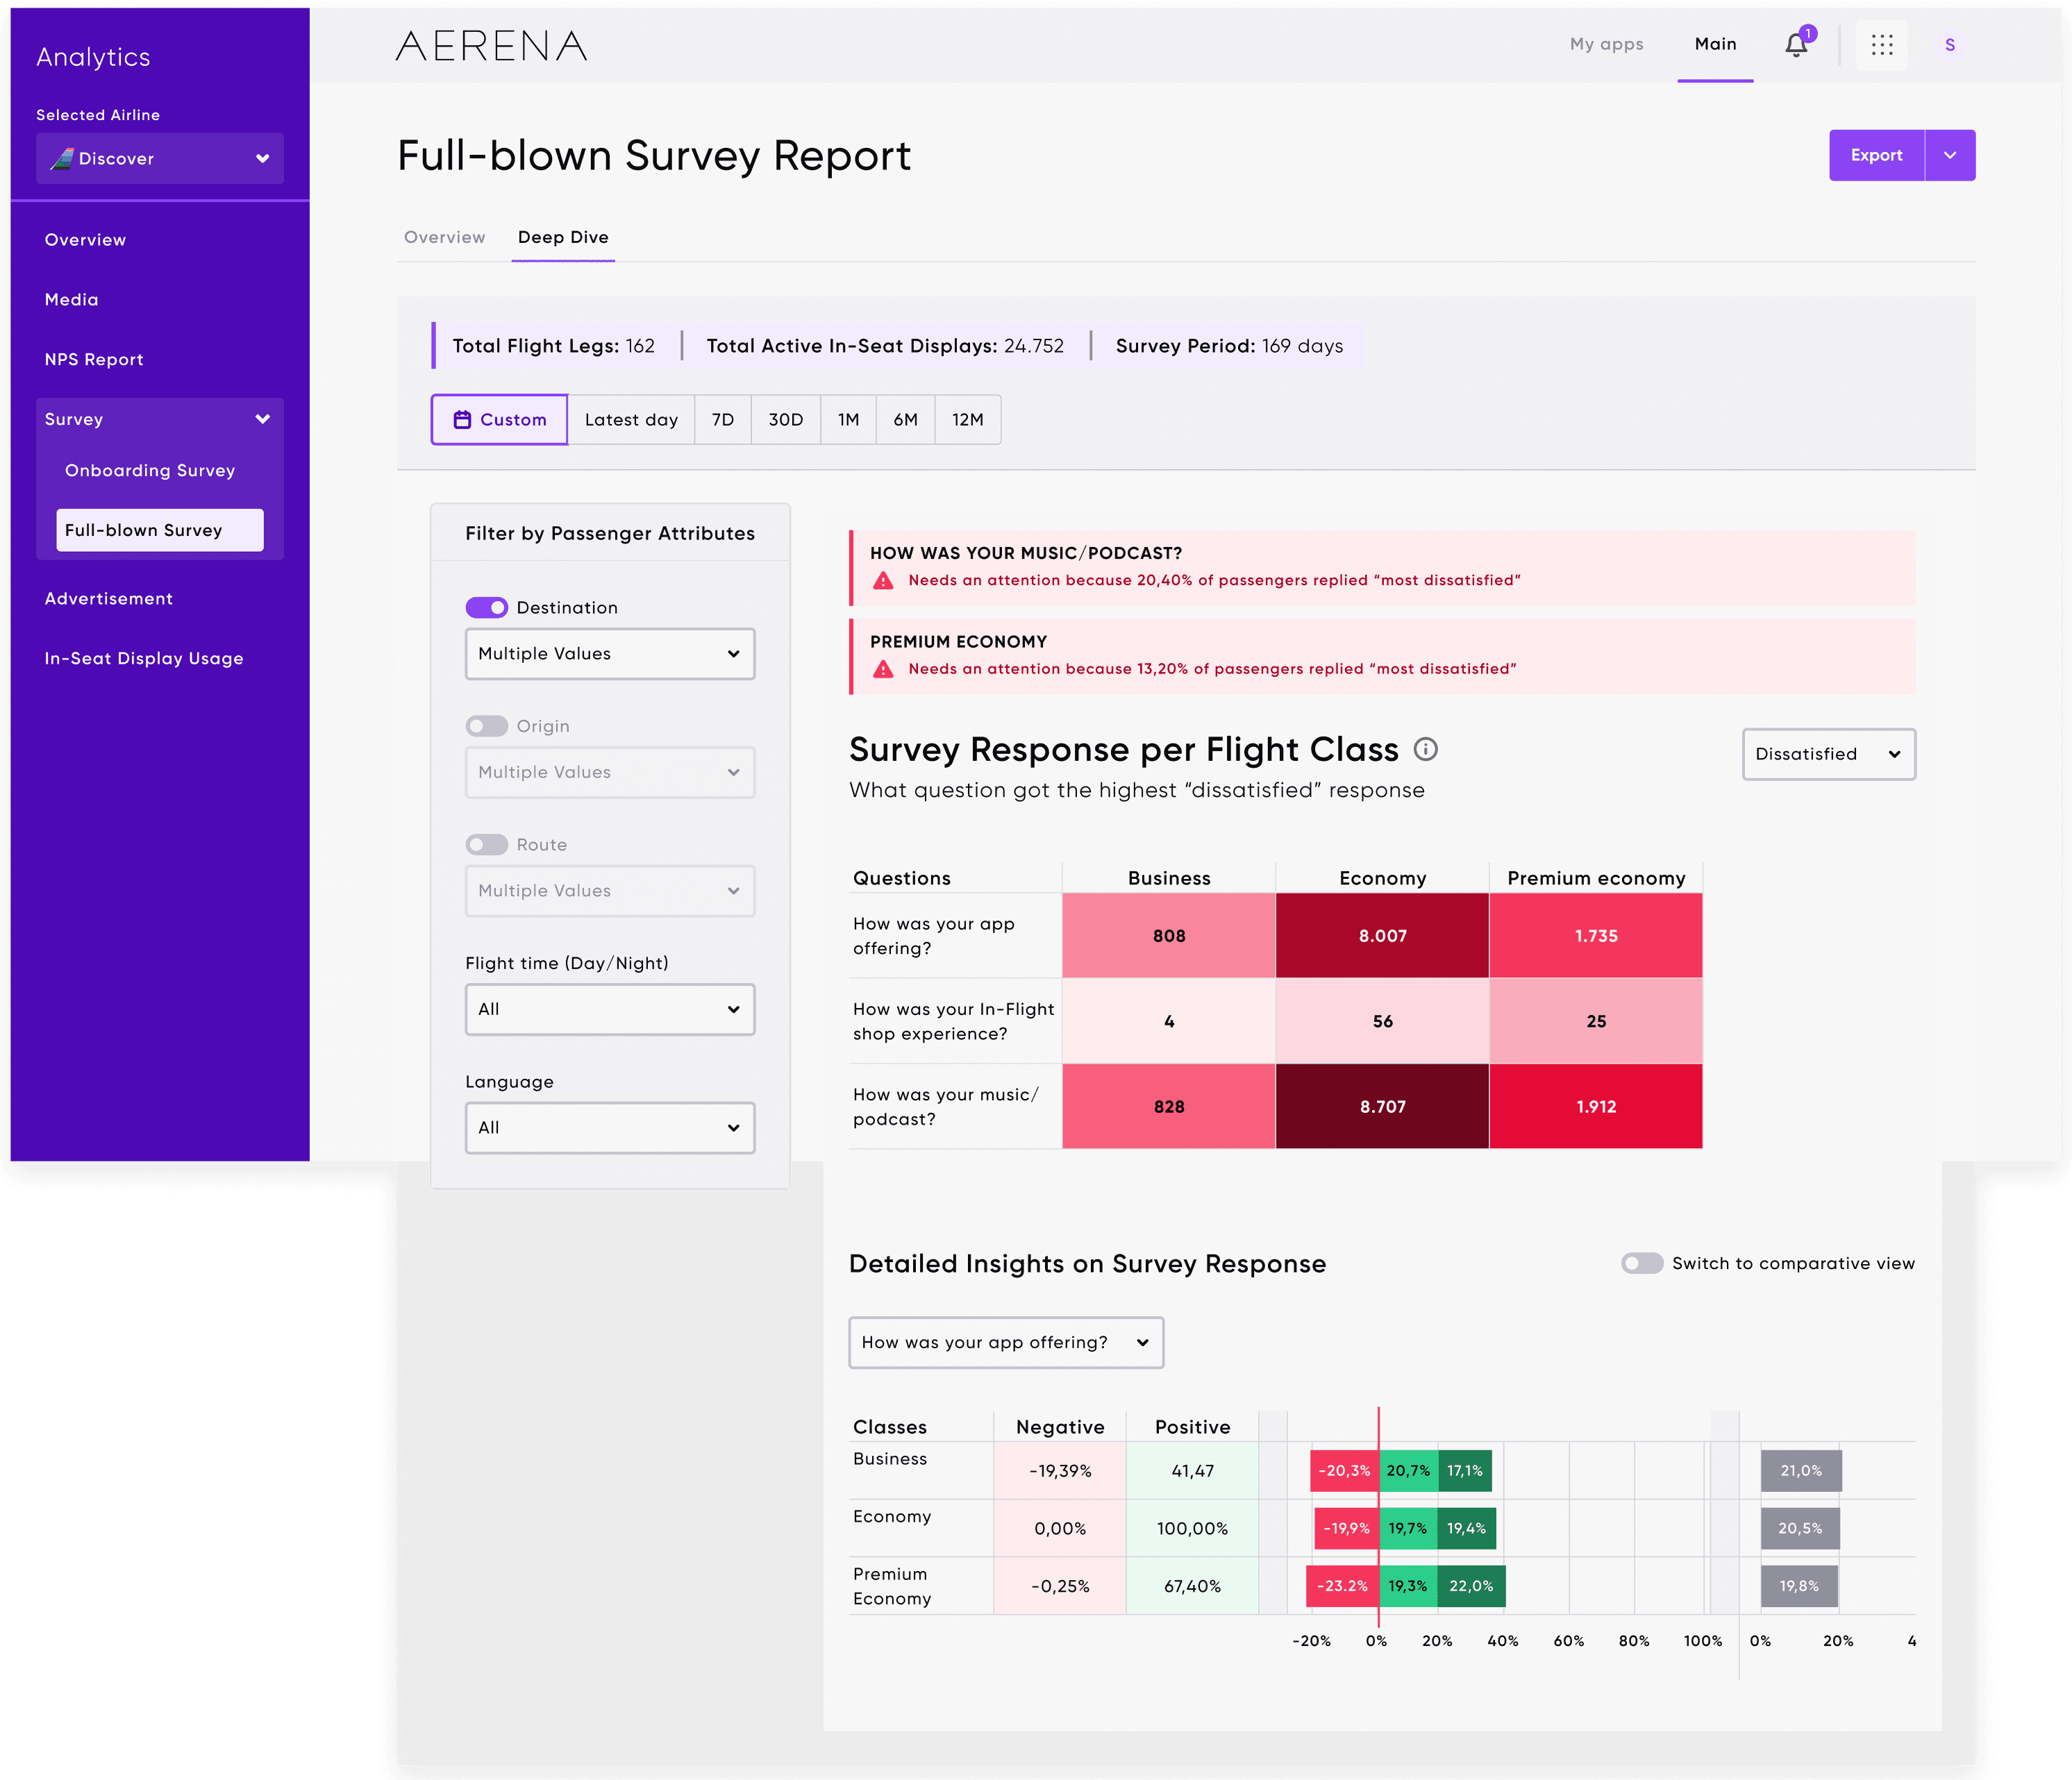Open the apps grid icon
The height and width of the screenshot is (1780, 2072).
point(1881,45)
